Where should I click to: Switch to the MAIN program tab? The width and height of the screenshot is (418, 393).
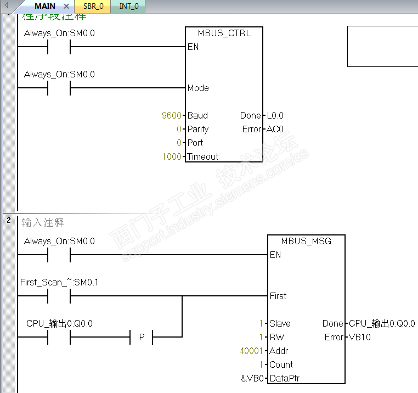click(x=45, y=6)
